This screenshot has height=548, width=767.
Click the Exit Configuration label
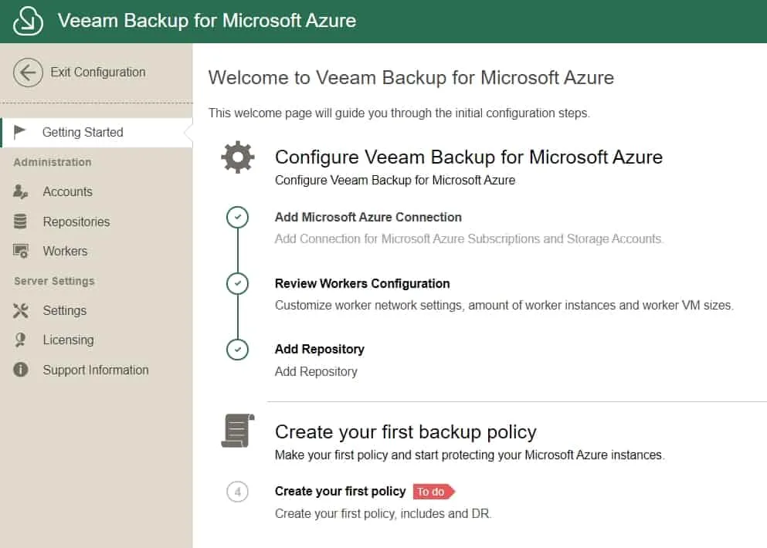pyautogui.click(x=98, y=73)
